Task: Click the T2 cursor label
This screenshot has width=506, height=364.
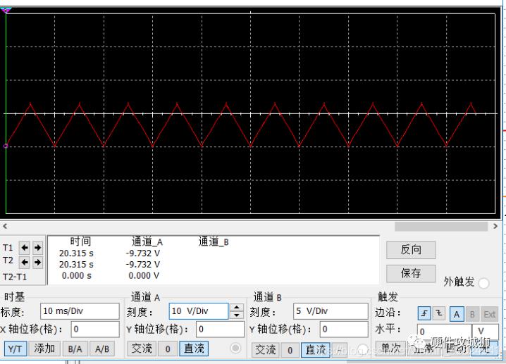Action: click(x=8, y=261)
